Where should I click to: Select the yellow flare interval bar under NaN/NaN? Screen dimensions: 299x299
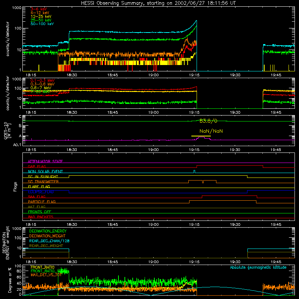click(x=201, y=136)
